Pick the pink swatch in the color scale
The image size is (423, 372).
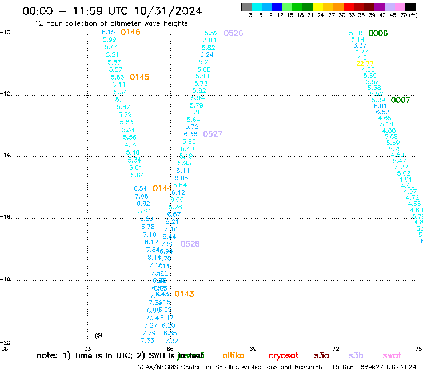tap(400, 7)
